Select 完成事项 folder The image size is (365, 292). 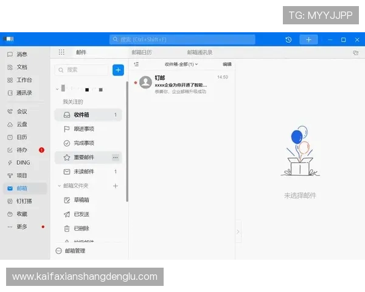click(x=88, y=143)
